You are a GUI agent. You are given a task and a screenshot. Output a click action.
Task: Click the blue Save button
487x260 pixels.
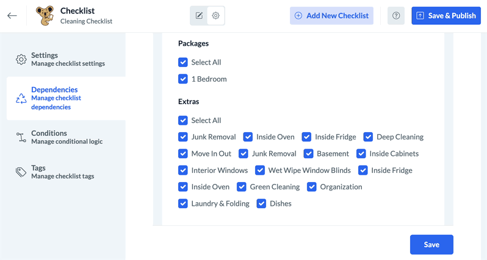click(431, 245)
